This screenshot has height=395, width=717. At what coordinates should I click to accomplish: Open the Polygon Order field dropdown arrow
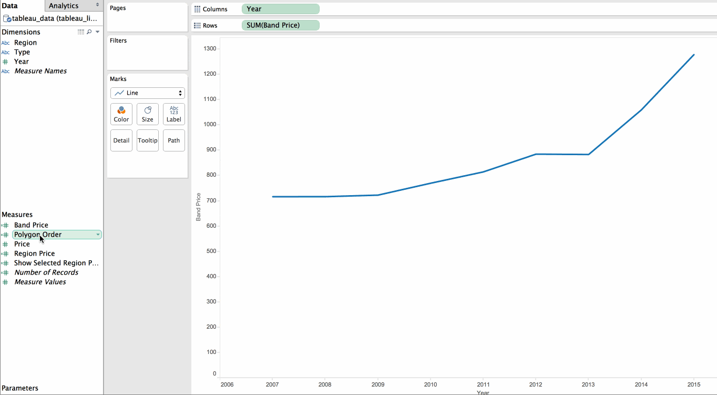tap(98, 235)
